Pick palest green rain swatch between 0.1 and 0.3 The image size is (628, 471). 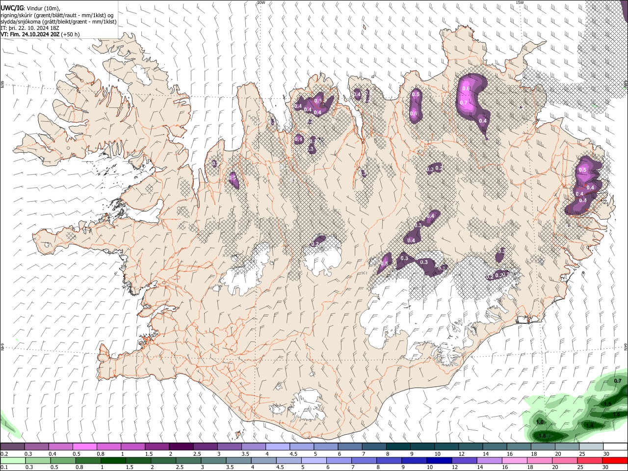tap(13, 460)
